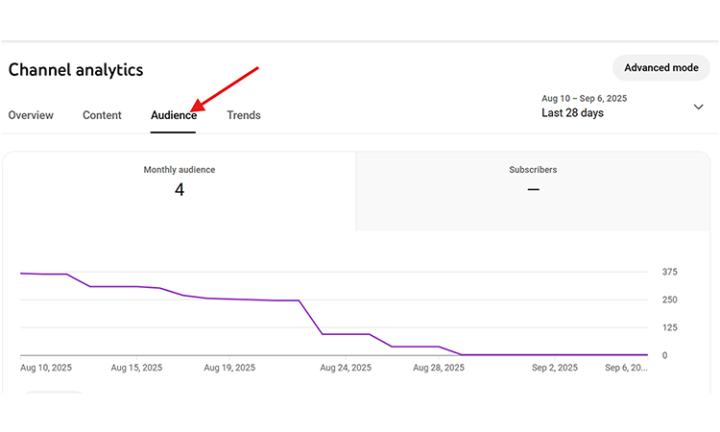The image size is (720, 432).
Task: Select the Subscribers metric card
Action: pyautogui.click(x=533, y=191)
